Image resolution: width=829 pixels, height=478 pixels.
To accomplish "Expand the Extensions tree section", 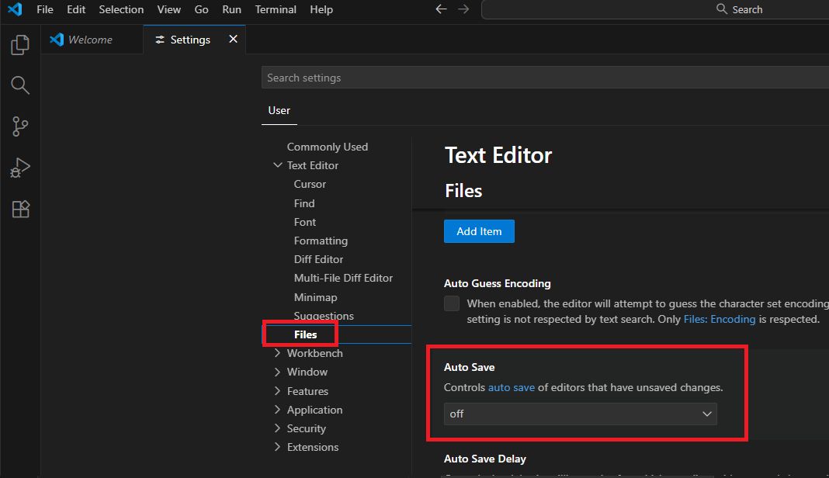I will point(278,447).
